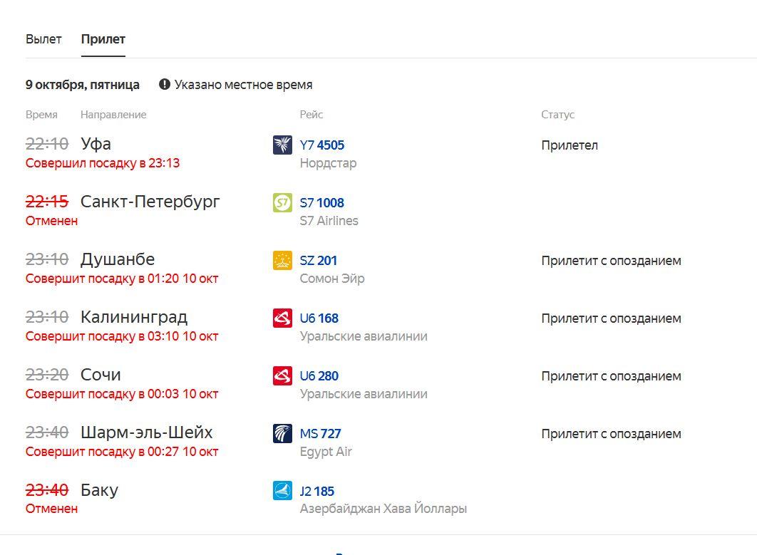Viewport: 757px width, 555px height.
Task: Click the delayed status for Душанбе flight
Action: click(611, 261)
